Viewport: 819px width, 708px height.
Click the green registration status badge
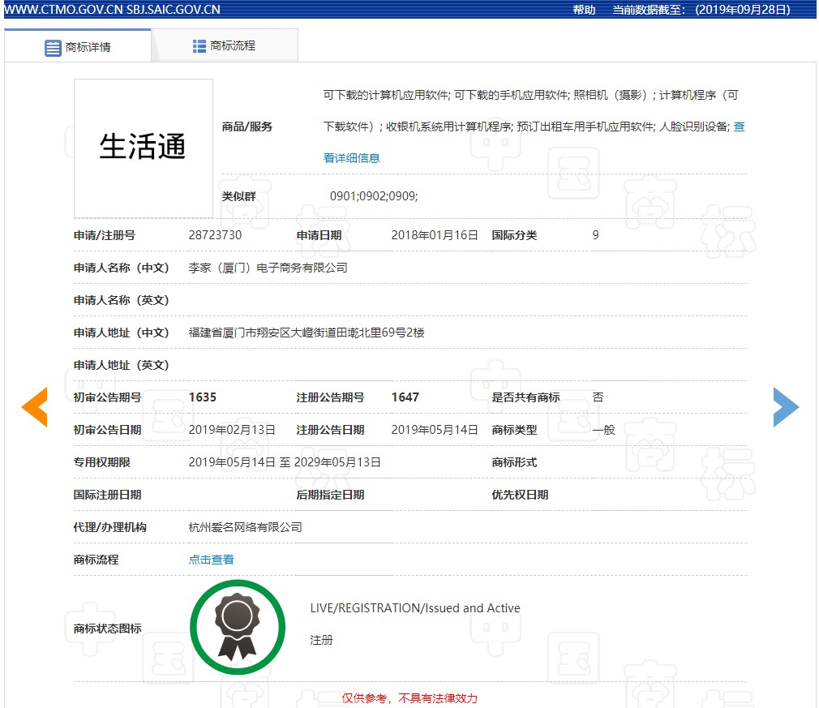pos(237,626)
